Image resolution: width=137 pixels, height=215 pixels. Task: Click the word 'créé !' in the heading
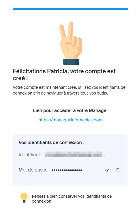20,78
